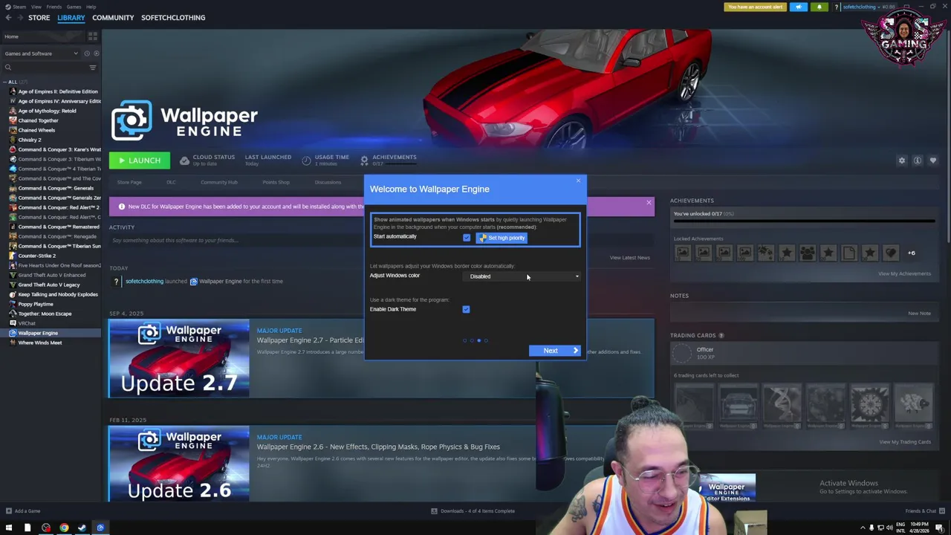Switch to the COMMUNITY tab
This screenshot has height=535, width=951.
[113, 17]
